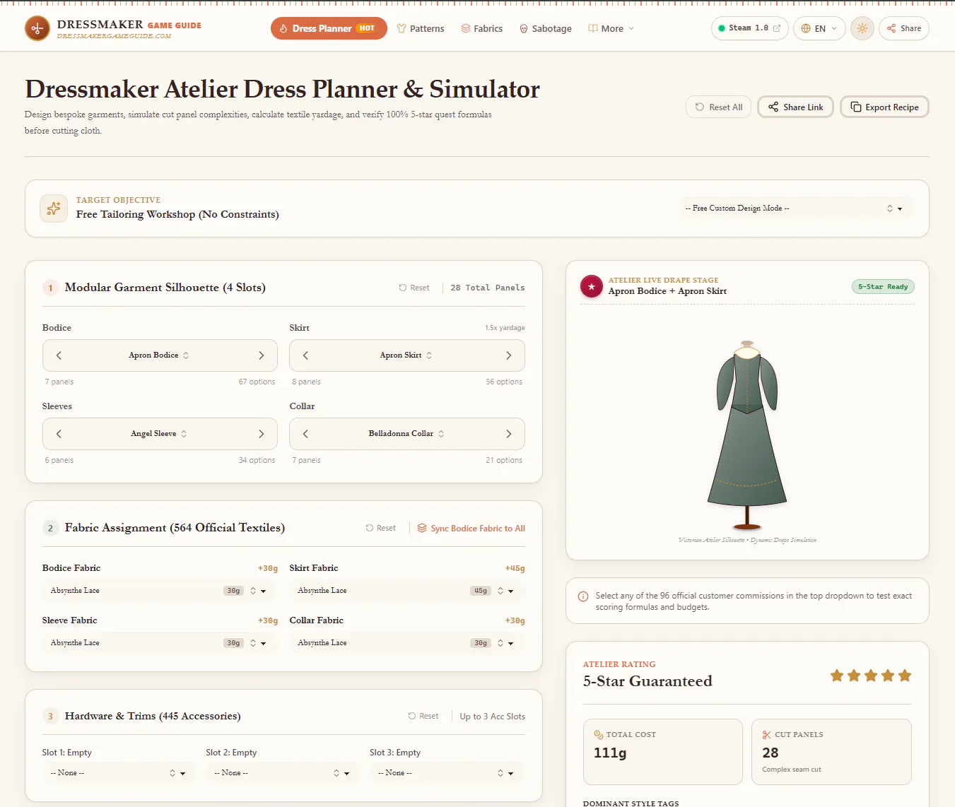The width and height of the screenshot is (955, 807).
Task: Select previous Collar option arrow
Action: point(305,434)
